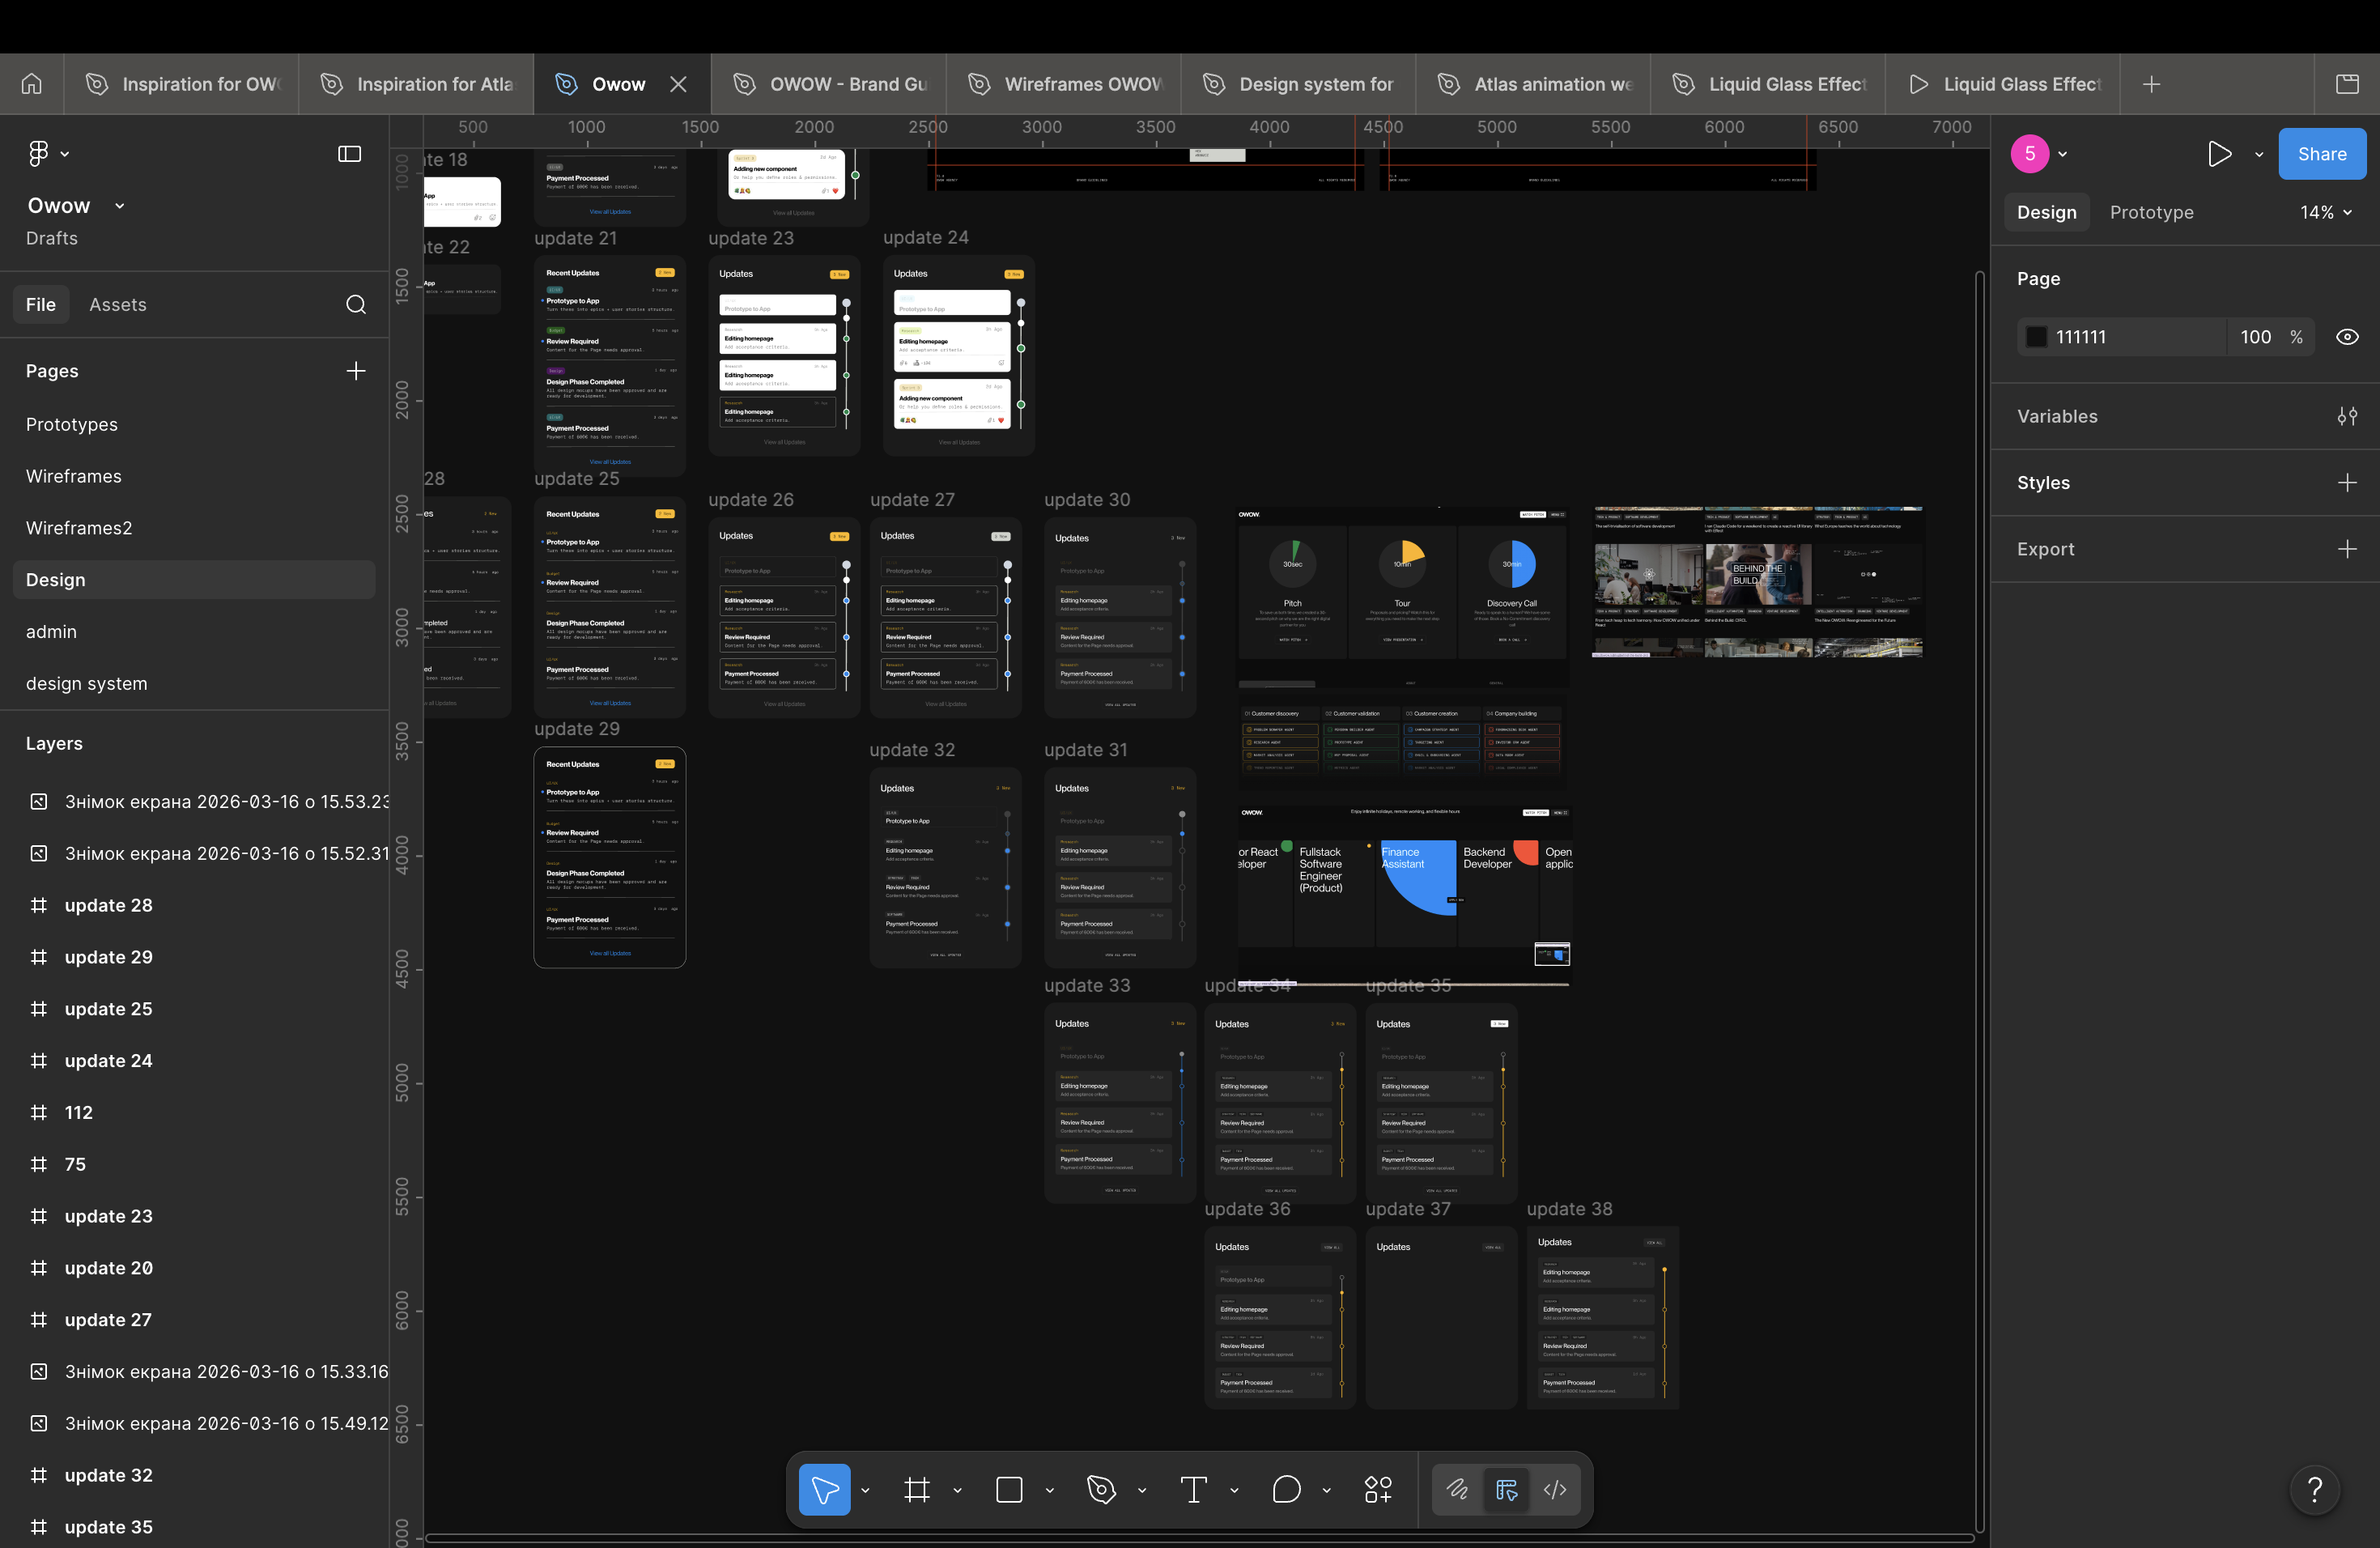Close the Owow tab
Viewport: 2380px width, 1548px height.
(x=678, y=84)
